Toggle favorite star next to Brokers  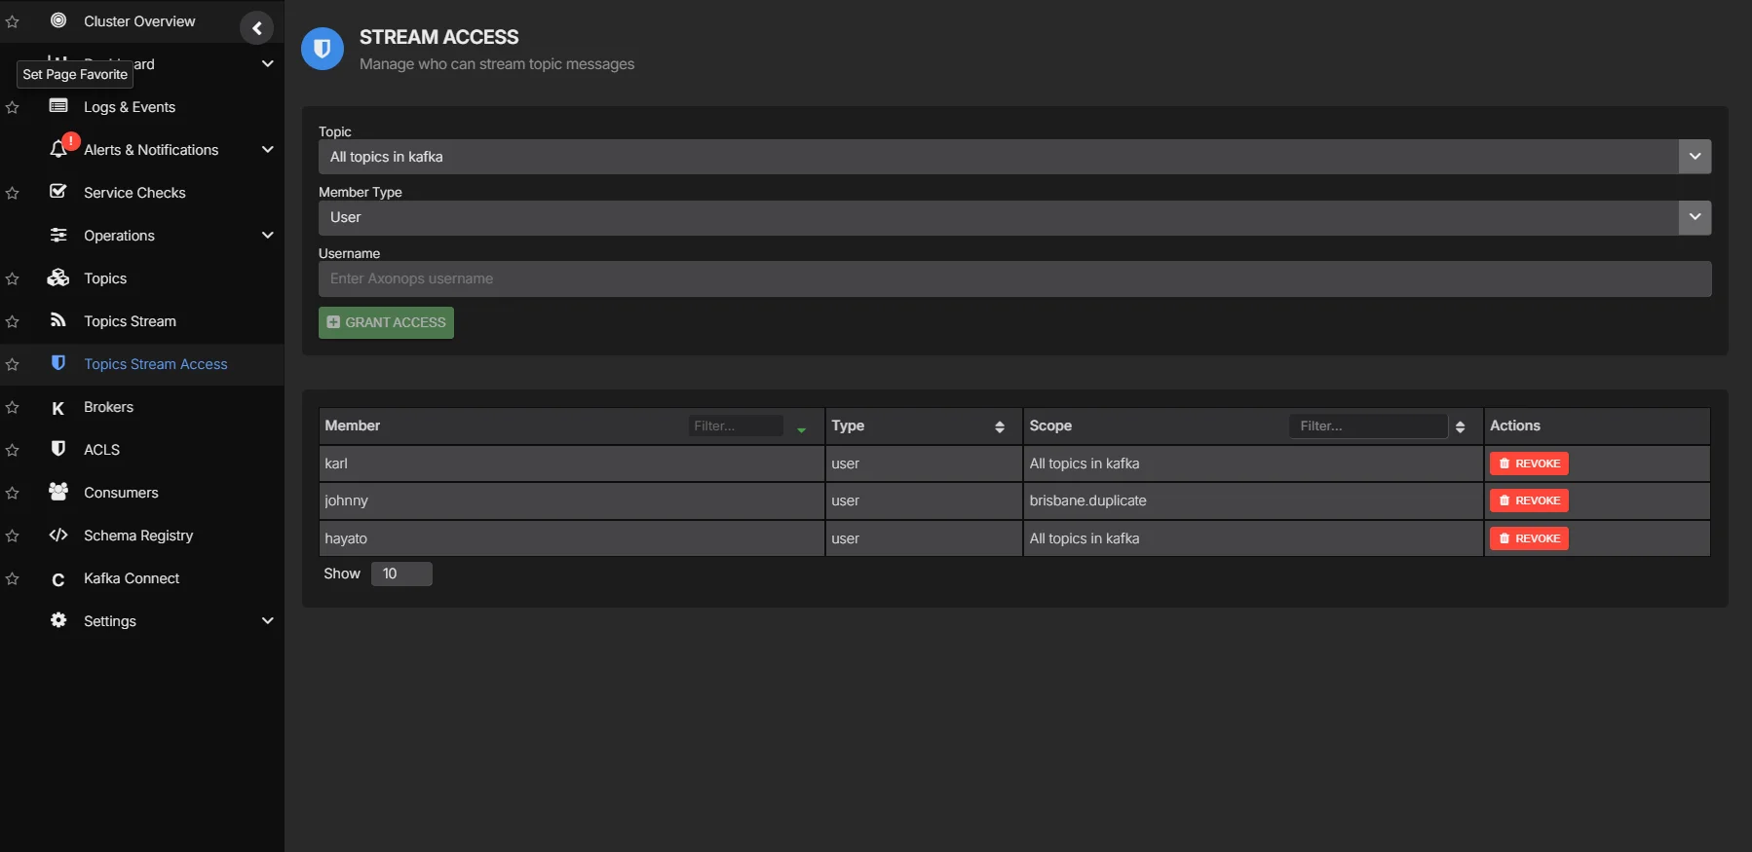13,408
